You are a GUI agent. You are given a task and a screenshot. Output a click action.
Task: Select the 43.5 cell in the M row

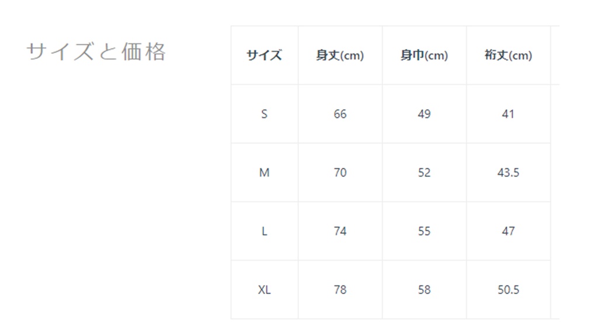tap(508, 173)
